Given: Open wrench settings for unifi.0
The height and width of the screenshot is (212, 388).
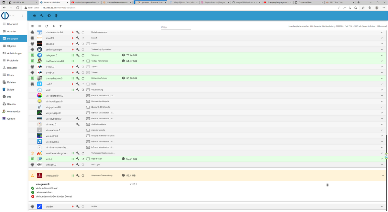Looking at the screenshot, I should [x=78, y=84].
